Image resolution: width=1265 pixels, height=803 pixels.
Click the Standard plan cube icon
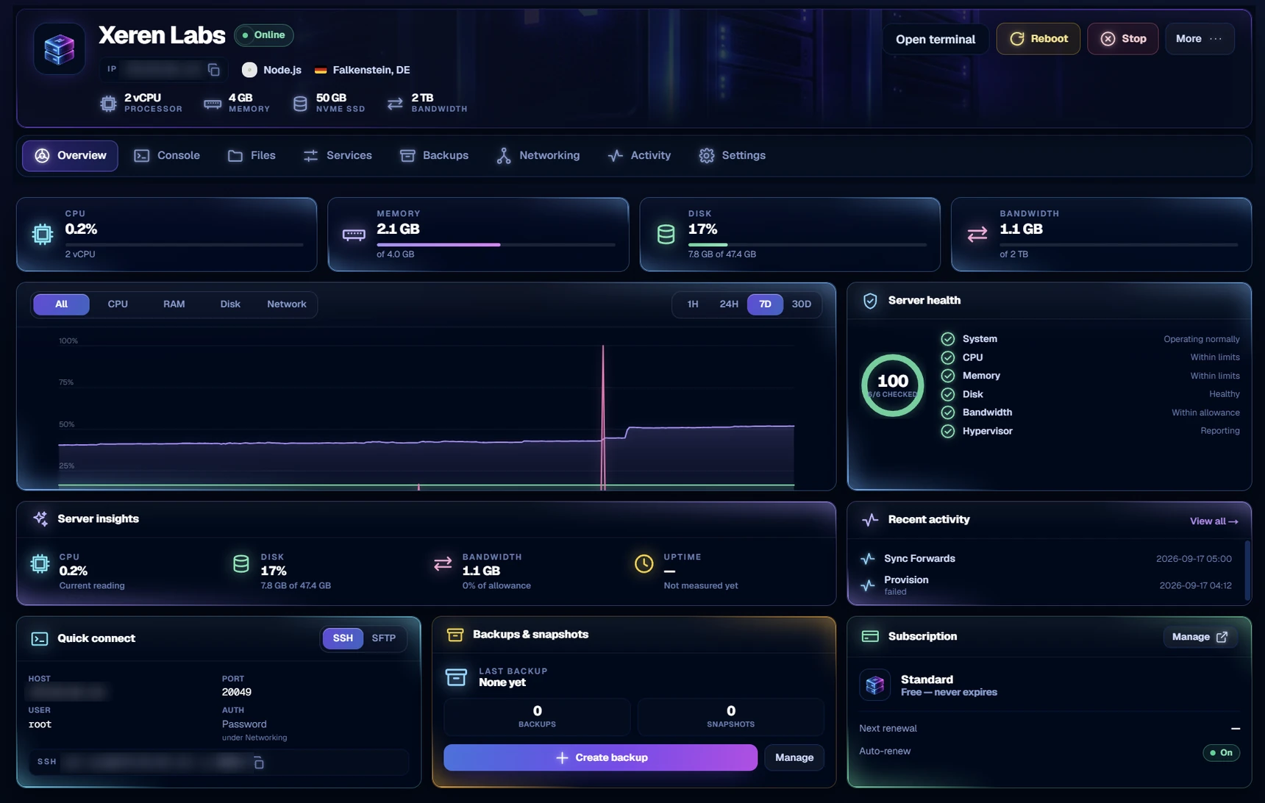tap(875, 685)
